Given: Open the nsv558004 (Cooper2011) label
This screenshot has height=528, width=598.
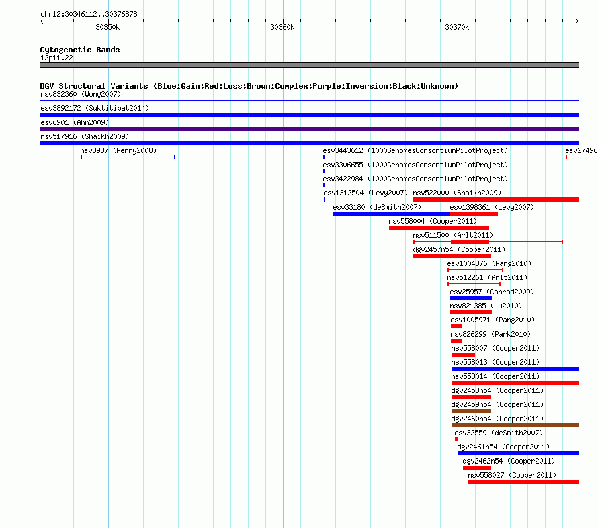Looking at the screenshot, I should pyautogui.click(x=433, y=221).
